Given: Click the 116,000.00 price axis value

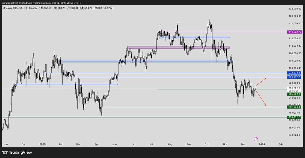Looking at the screenshot, I should pos(295,38).
